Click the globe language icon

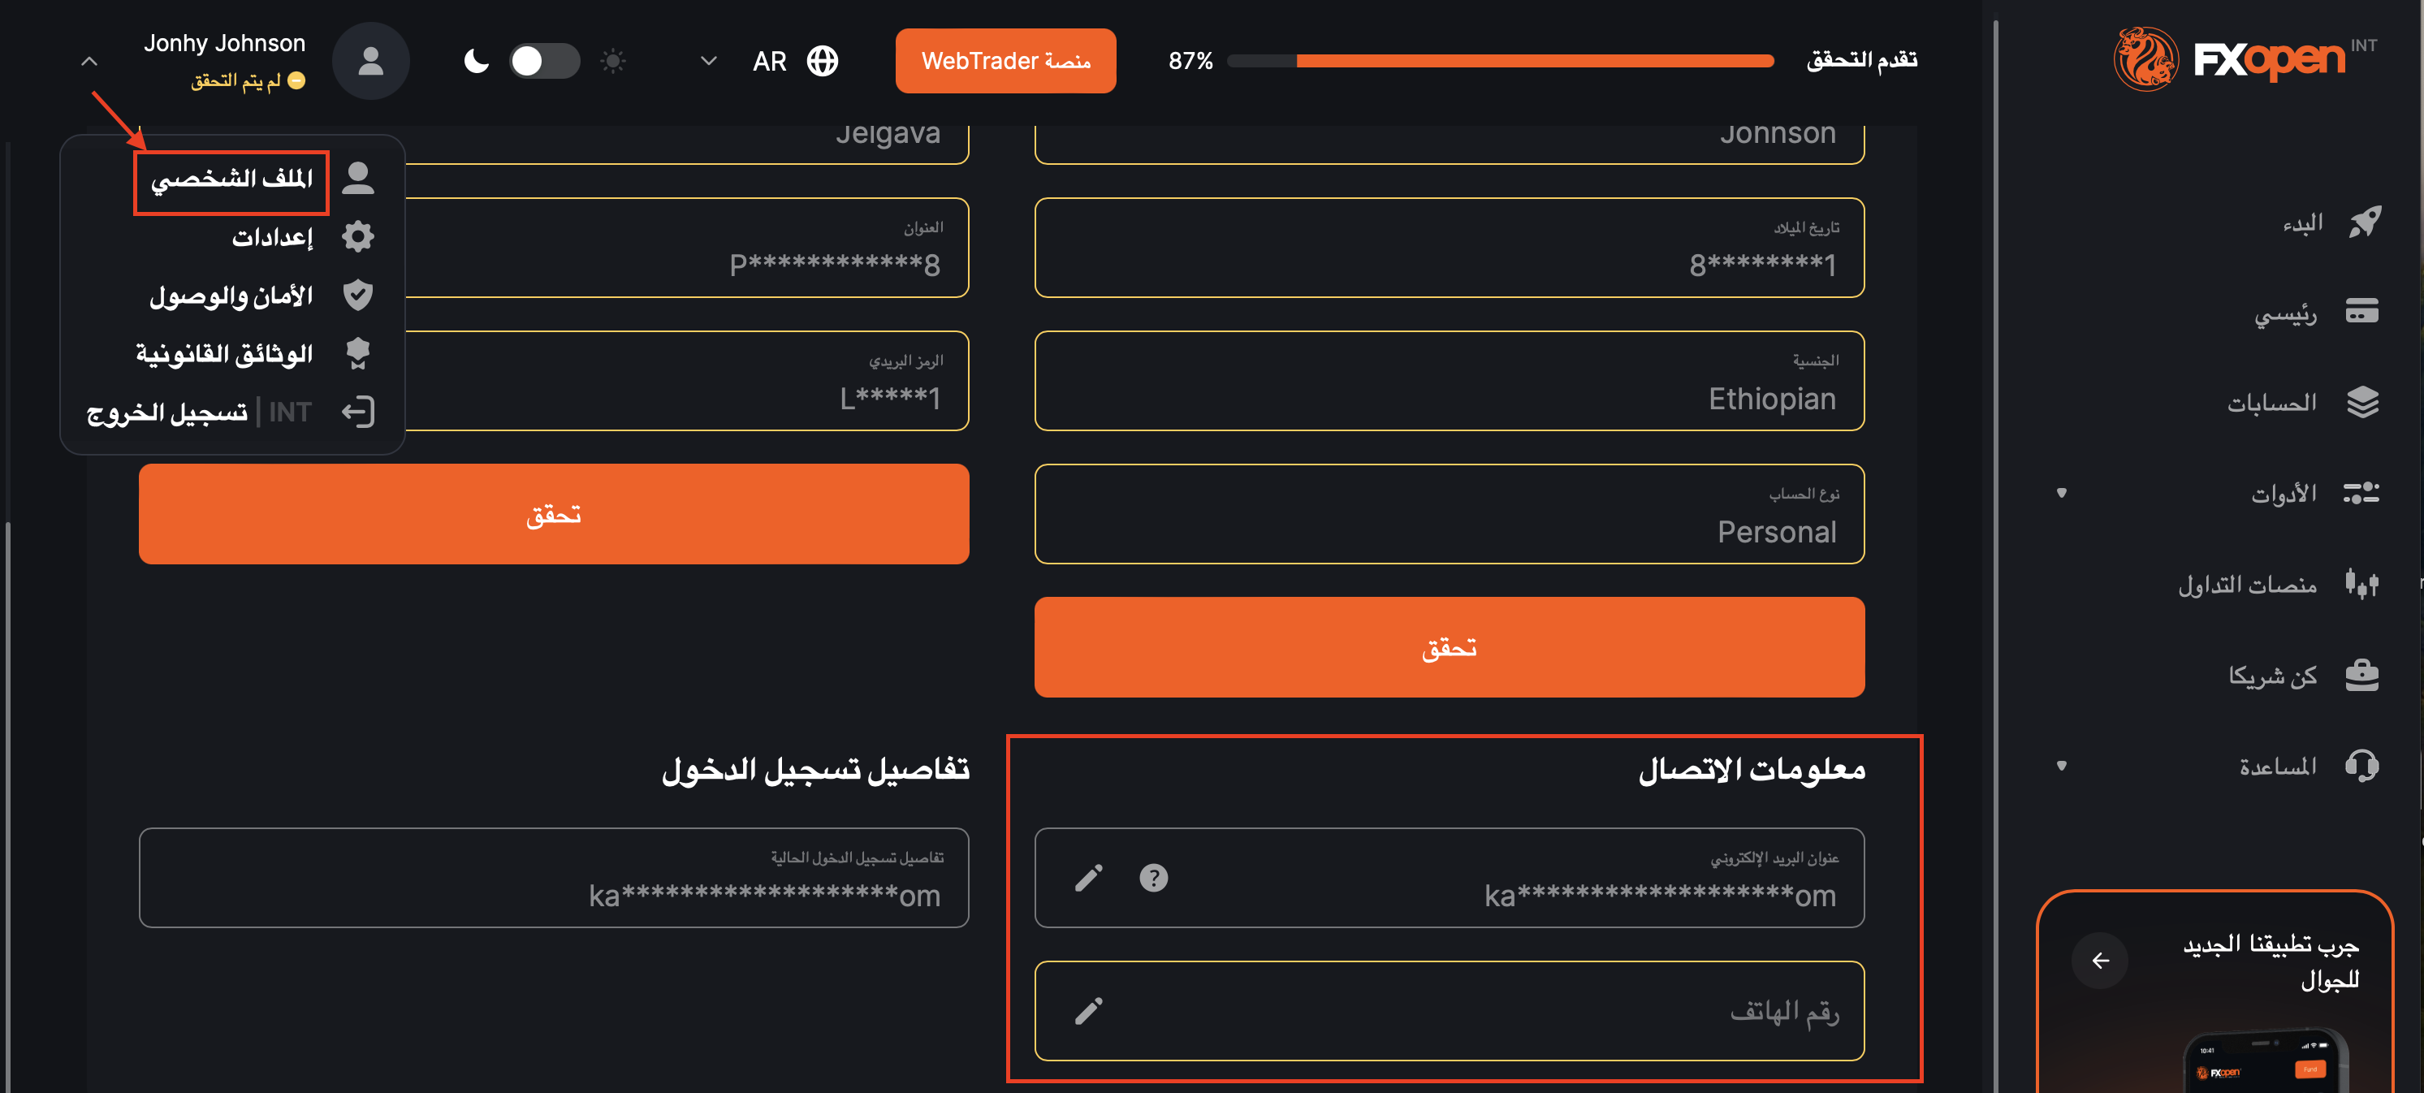[x=823, y=61]
